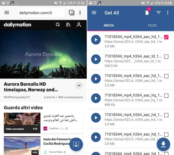Screen dimensions: 174x155
Task: Select the 71018344_mp4_h264_aac_ld_1 file name
Action: pyautogui.click(x=133, y=56)
